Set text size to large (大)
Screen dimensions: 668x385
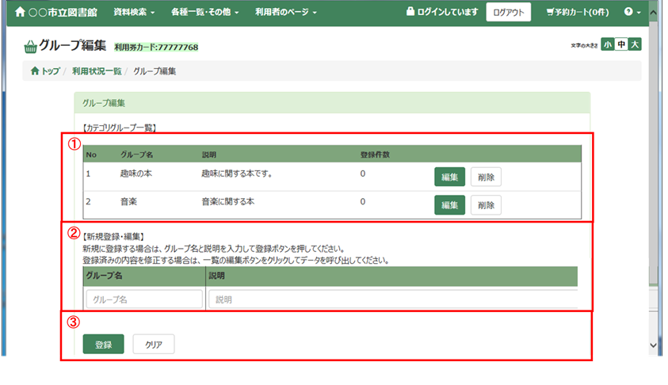[x=635, y=44]
